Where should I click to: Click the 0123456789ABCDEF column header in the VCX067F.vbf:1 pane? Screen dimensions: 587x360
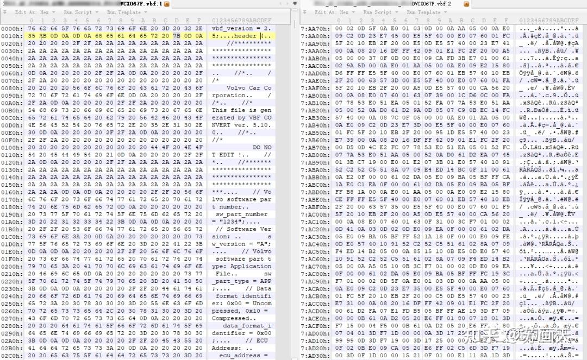click(x=241, y=20)
